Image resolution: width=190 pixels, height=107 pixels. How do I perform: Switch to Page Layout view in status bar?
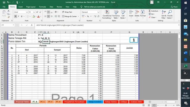pyautogui.click(x=149, y=105)
